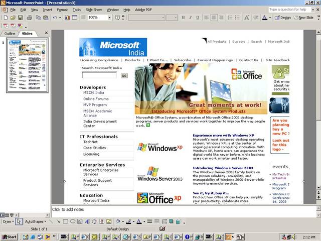321x241 pixels.
Task: Choose the Select Objects arrow tool
Action: (19, 221)
